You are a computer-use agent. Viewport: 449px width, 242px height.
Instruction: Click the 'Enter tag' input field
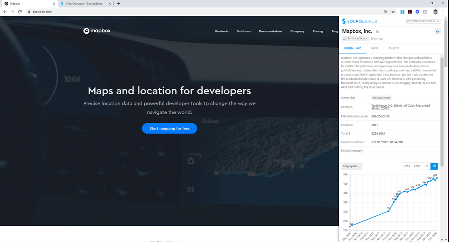point(377,39)
